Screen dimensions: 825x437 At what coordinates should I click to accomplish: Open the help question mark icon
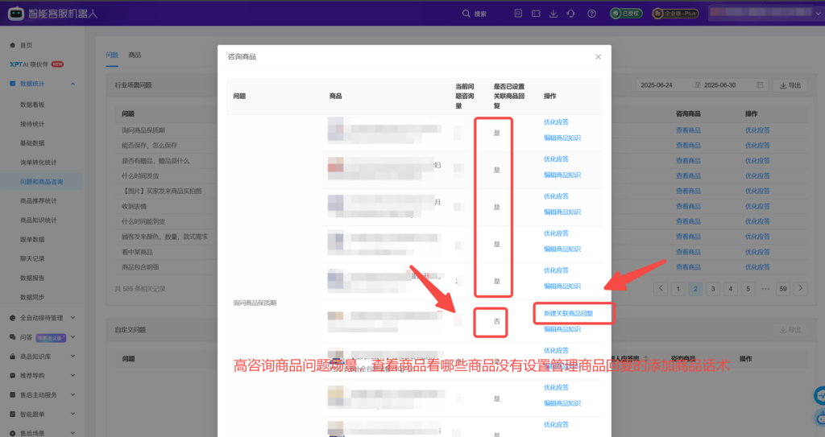(592, 14)
